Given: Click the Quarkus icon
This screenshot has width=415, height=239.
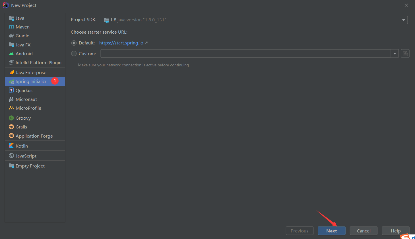Looking at the screenshot, I should tap(11, 90).
